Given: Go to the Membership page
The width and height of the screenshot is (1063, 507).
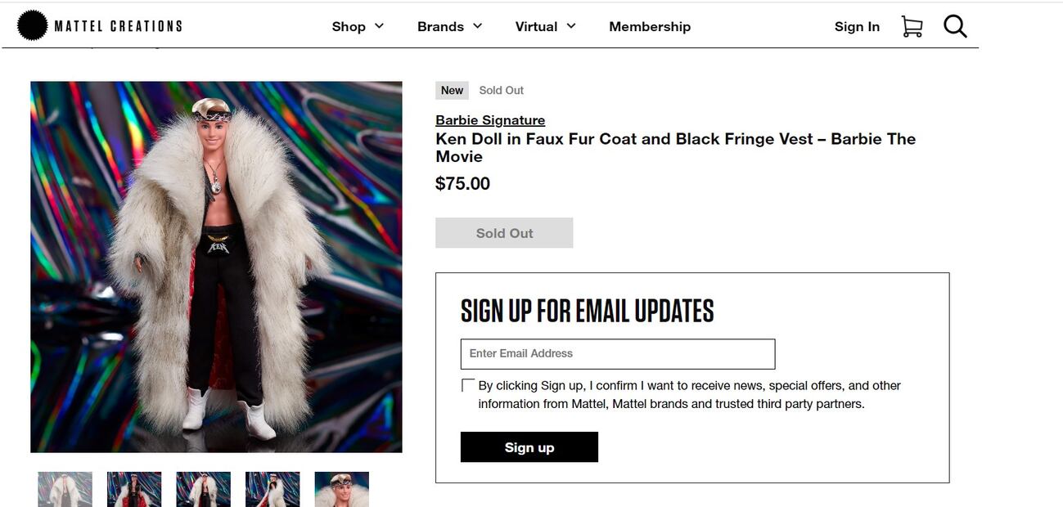Looking at the screenshot, I should 650,26.
